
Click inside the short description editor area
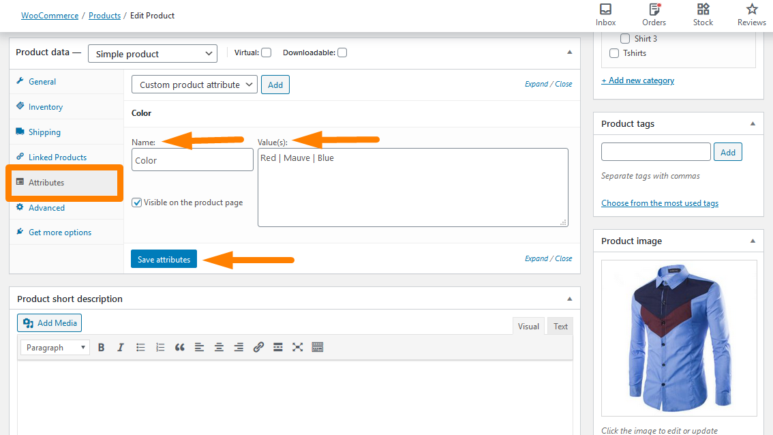(x=294, y=397)
